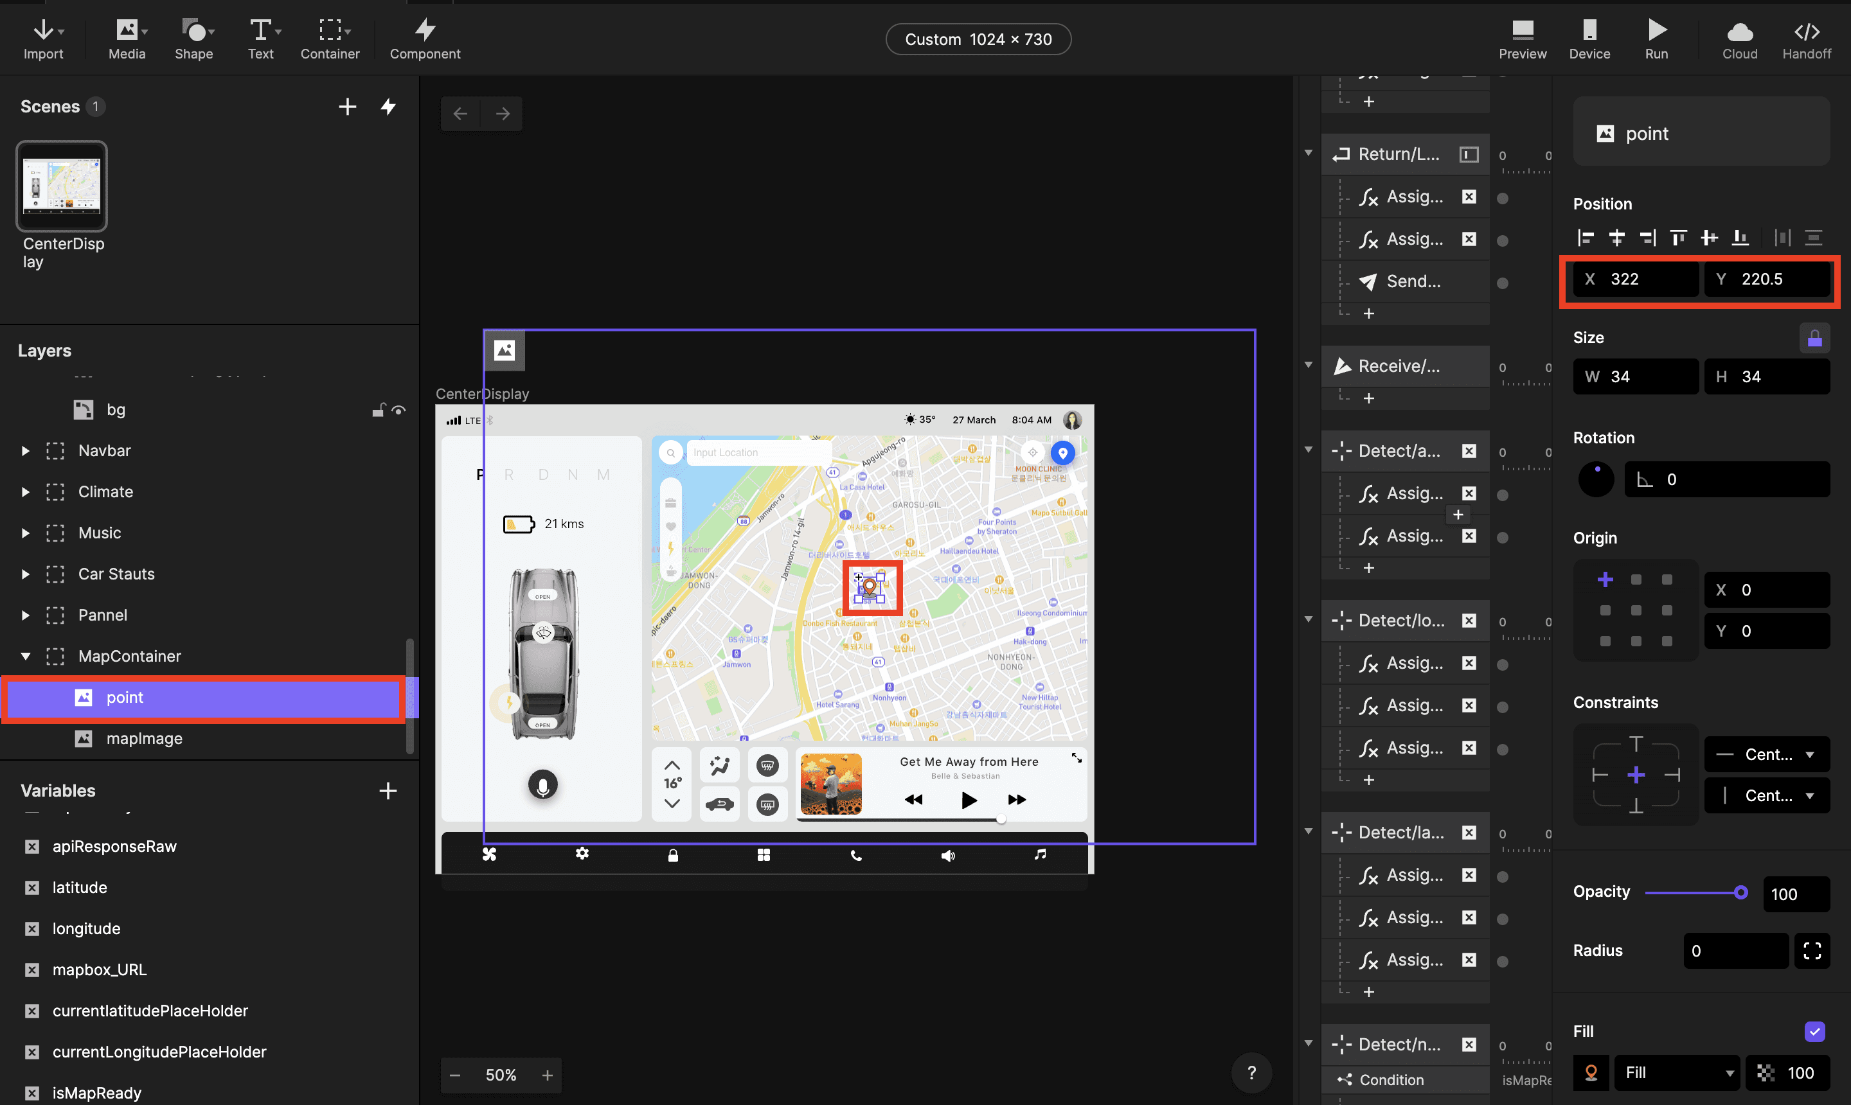Click the Custom 1024 × 730 size button
This screenshot has width=1851, height=1105.
[978, 39]
